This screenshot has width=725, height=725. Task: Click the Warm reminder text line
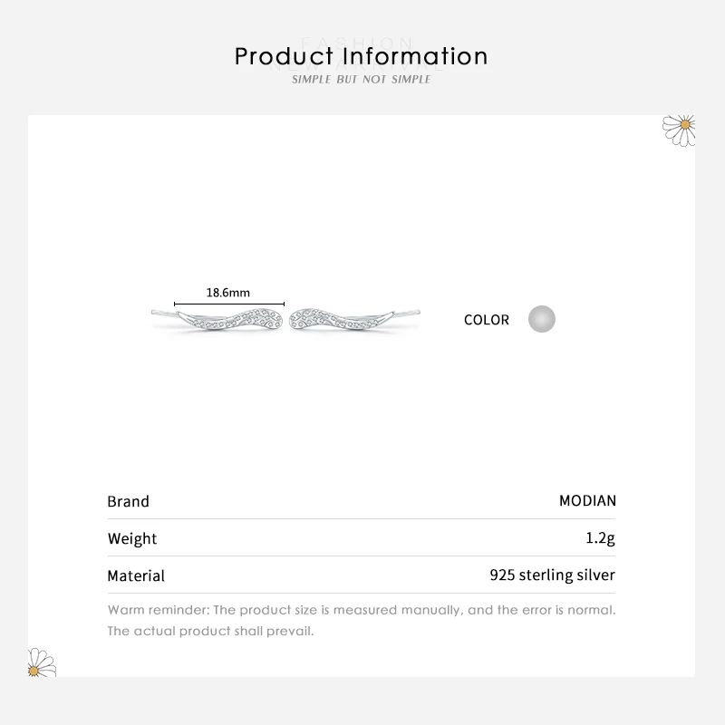(x=362, y=610)
